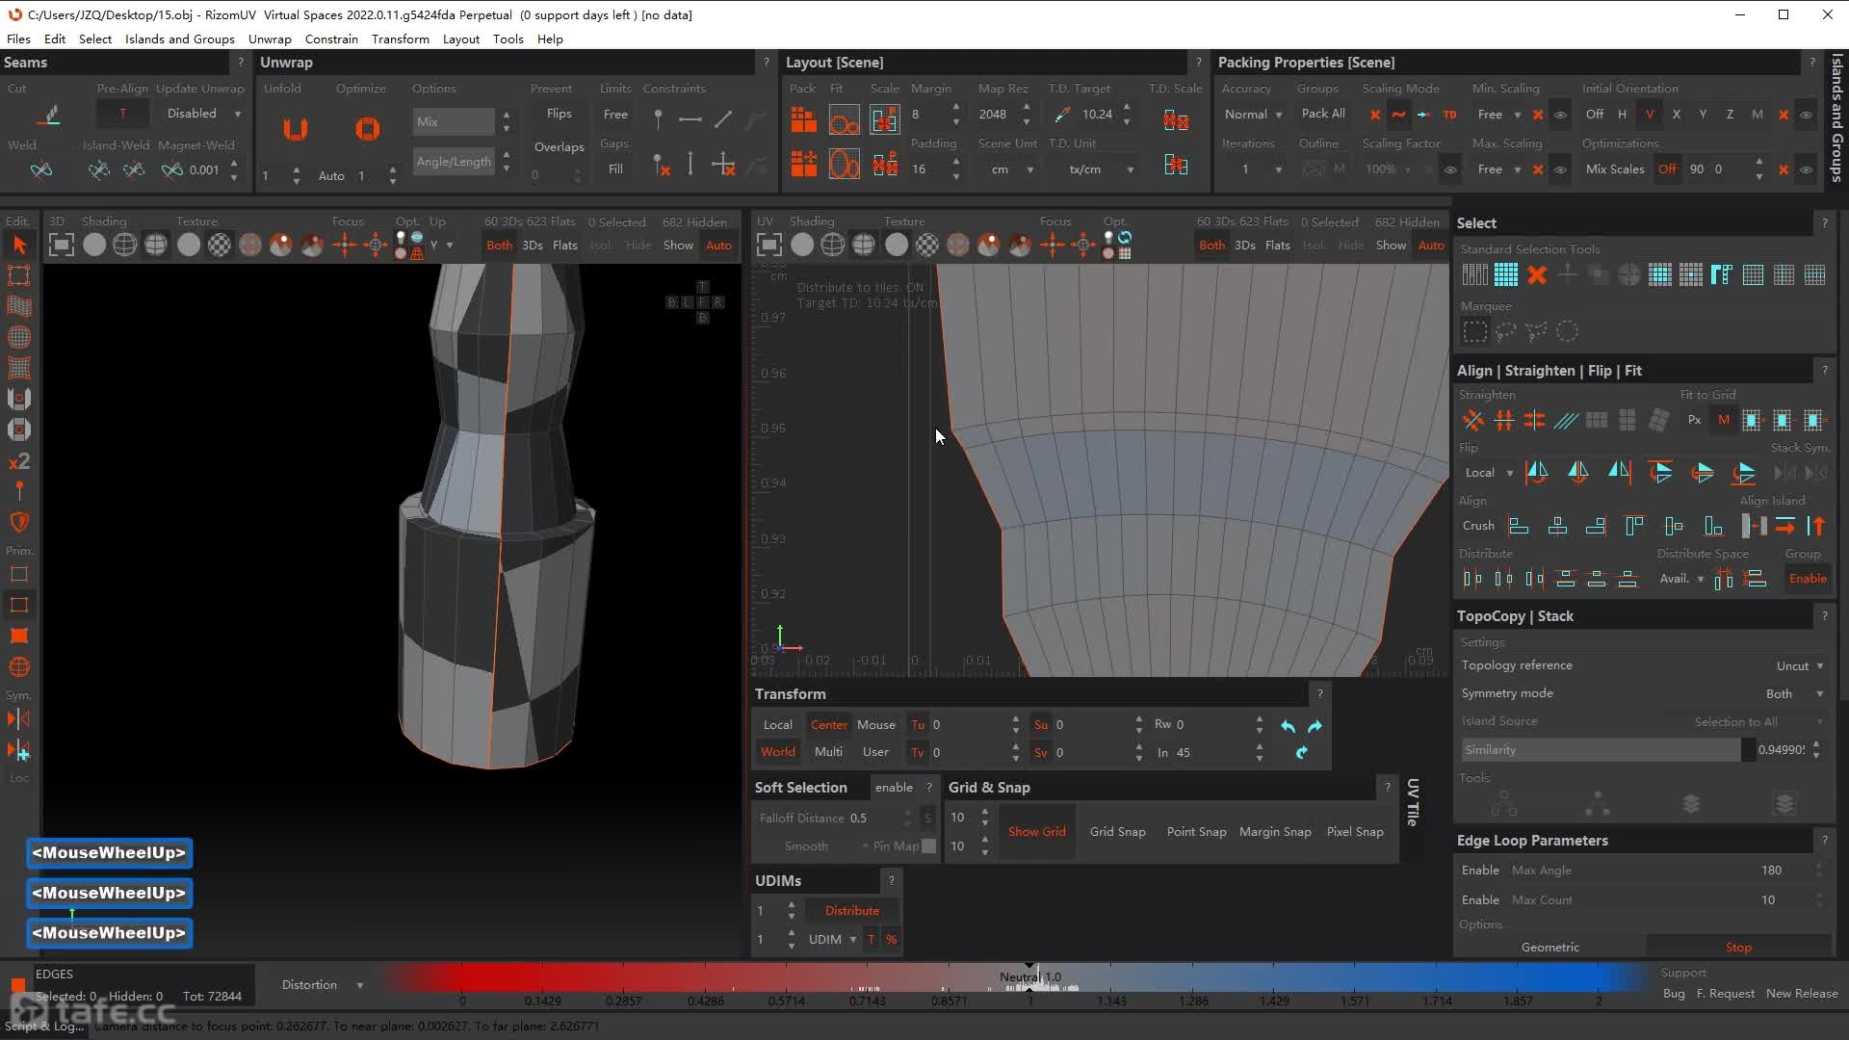
Task: Click the Unfold U icon in Unwrap panel
Action: pos(296,128)
